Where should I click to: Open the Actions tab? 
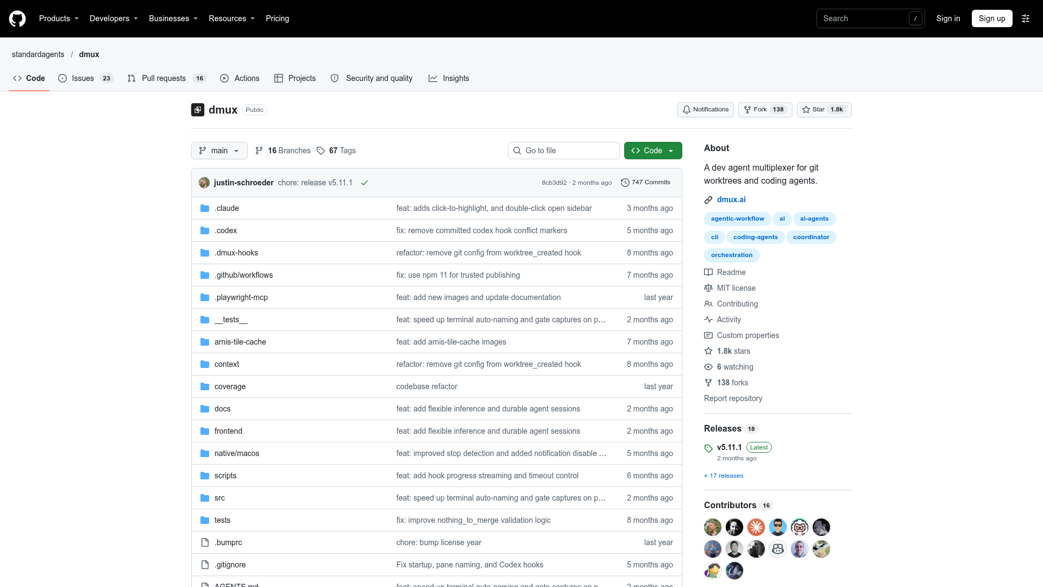coord(240,78)
